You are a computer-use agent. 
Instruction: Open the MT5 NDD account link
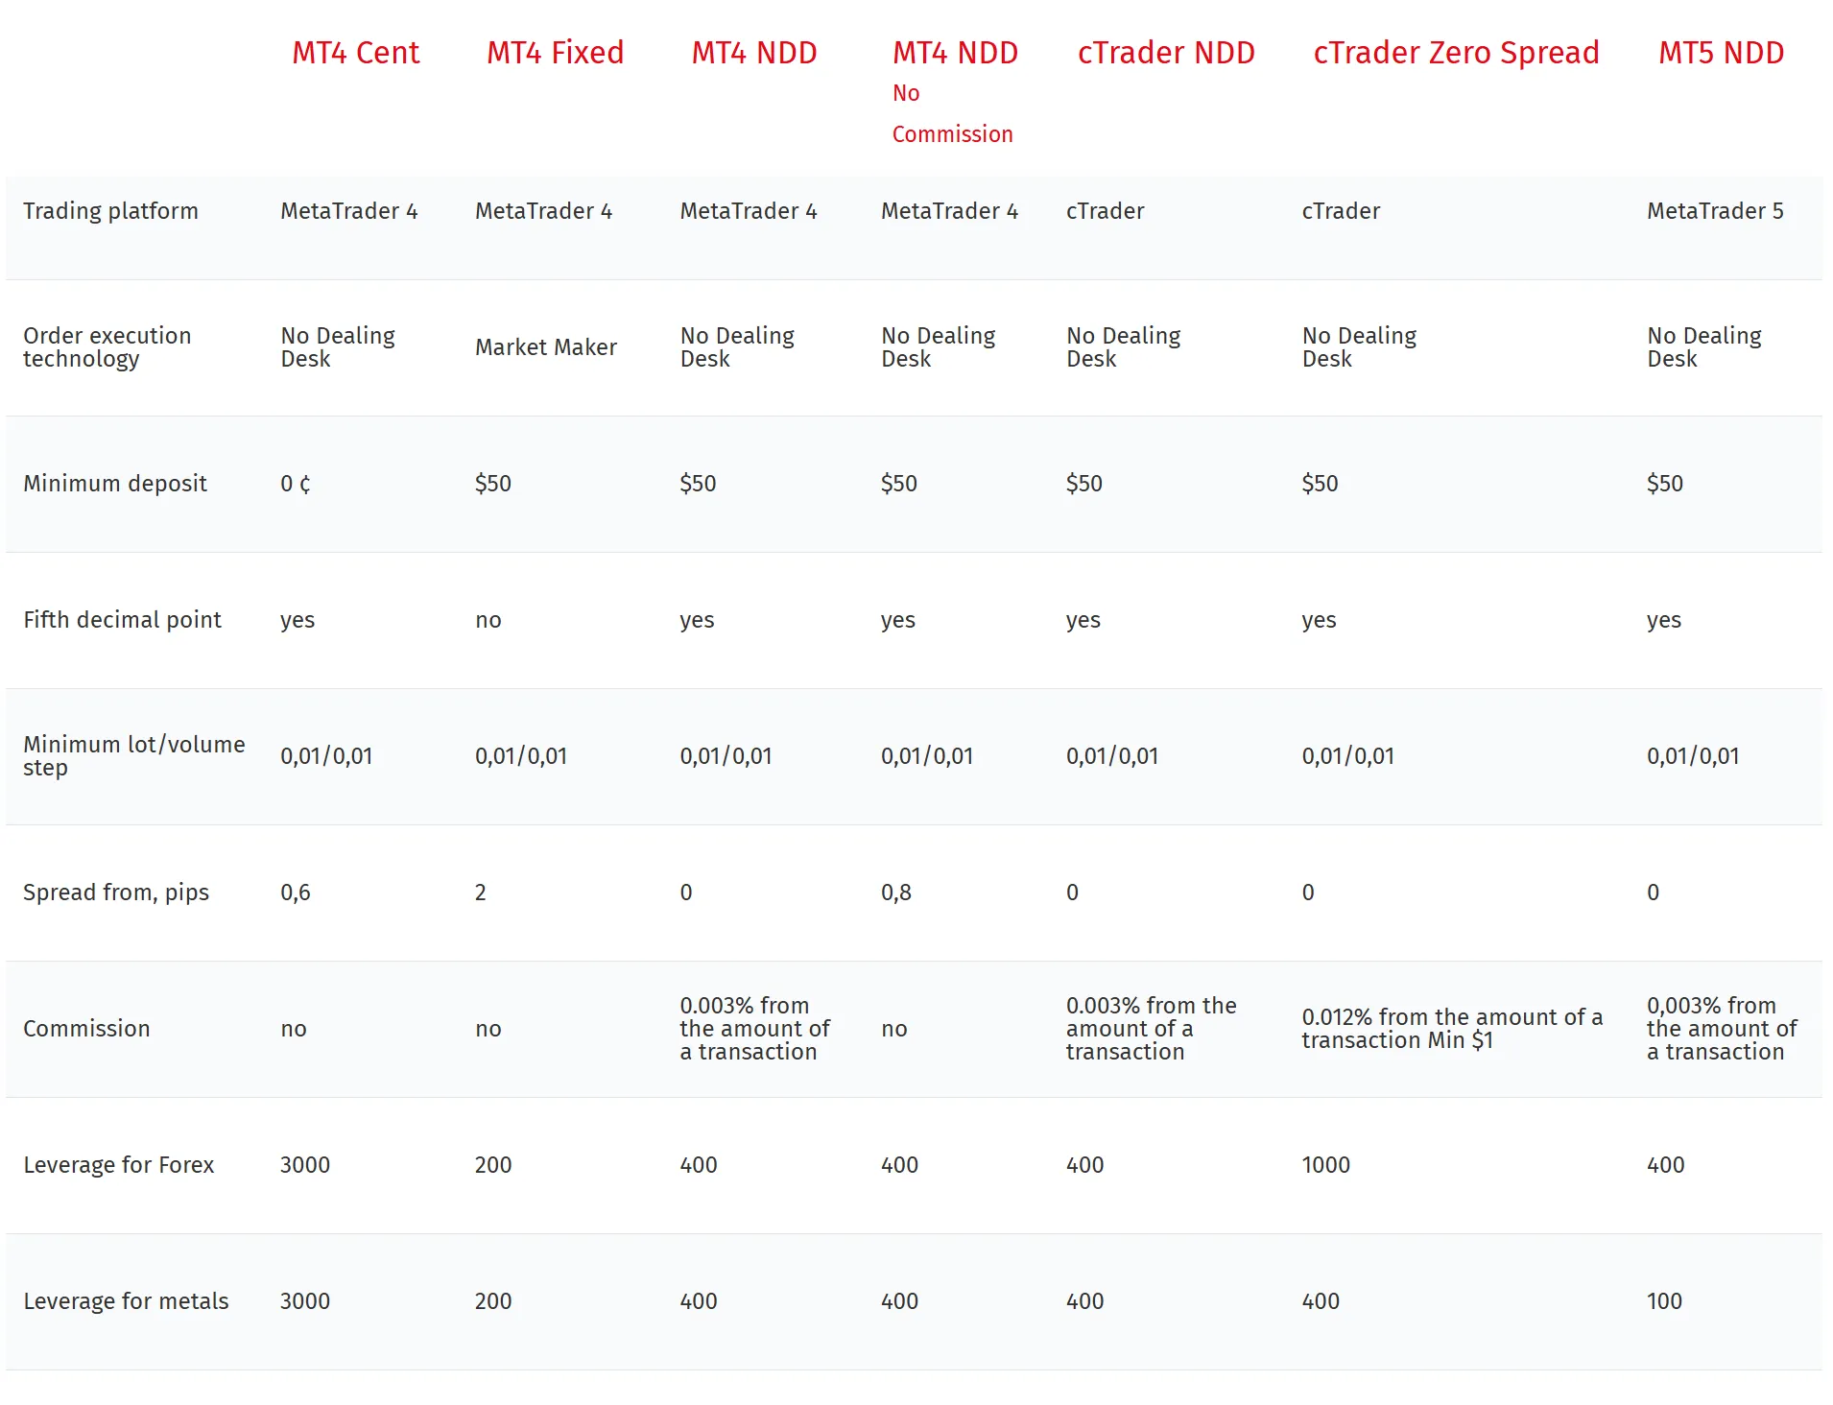click(x=1722, y=53)
